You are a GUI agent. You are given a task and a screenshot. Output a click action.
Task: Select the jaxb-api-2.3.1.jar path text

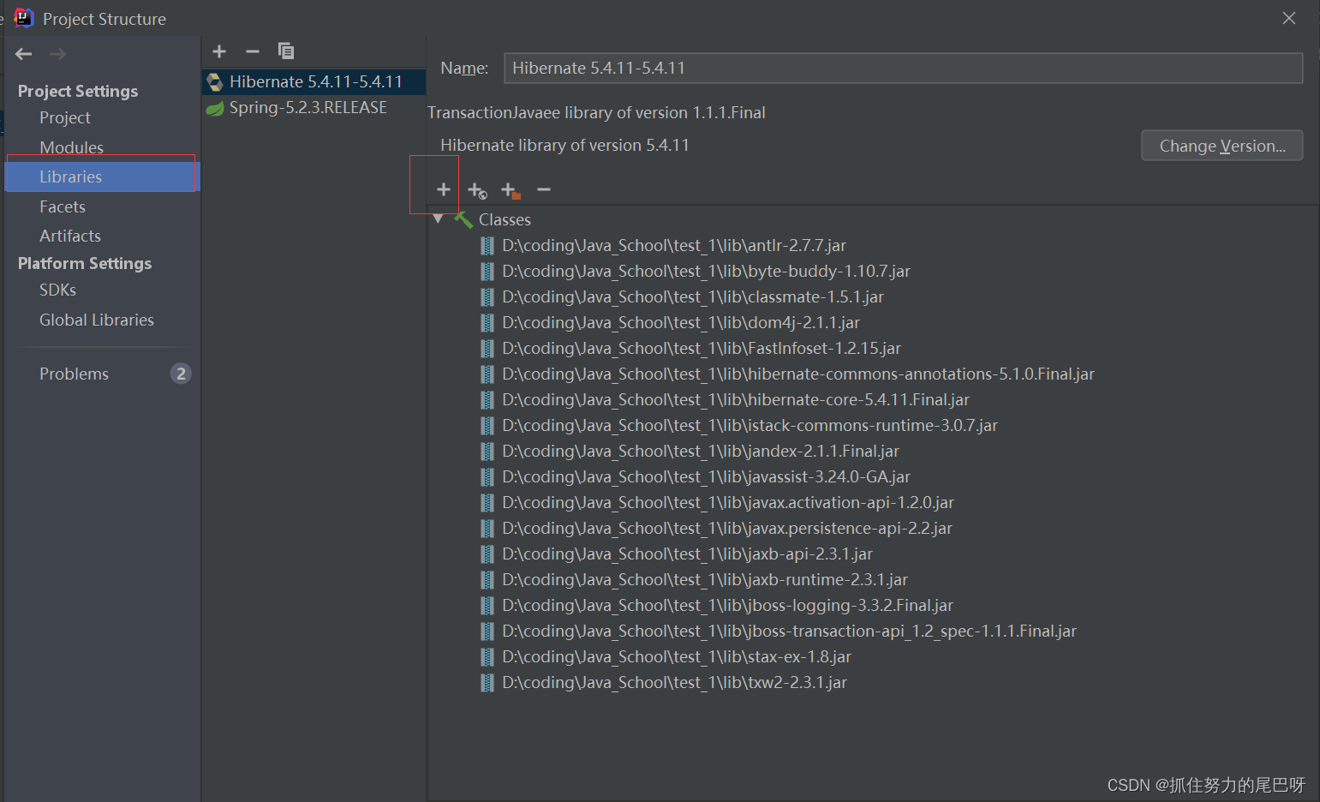click(687, 554)
